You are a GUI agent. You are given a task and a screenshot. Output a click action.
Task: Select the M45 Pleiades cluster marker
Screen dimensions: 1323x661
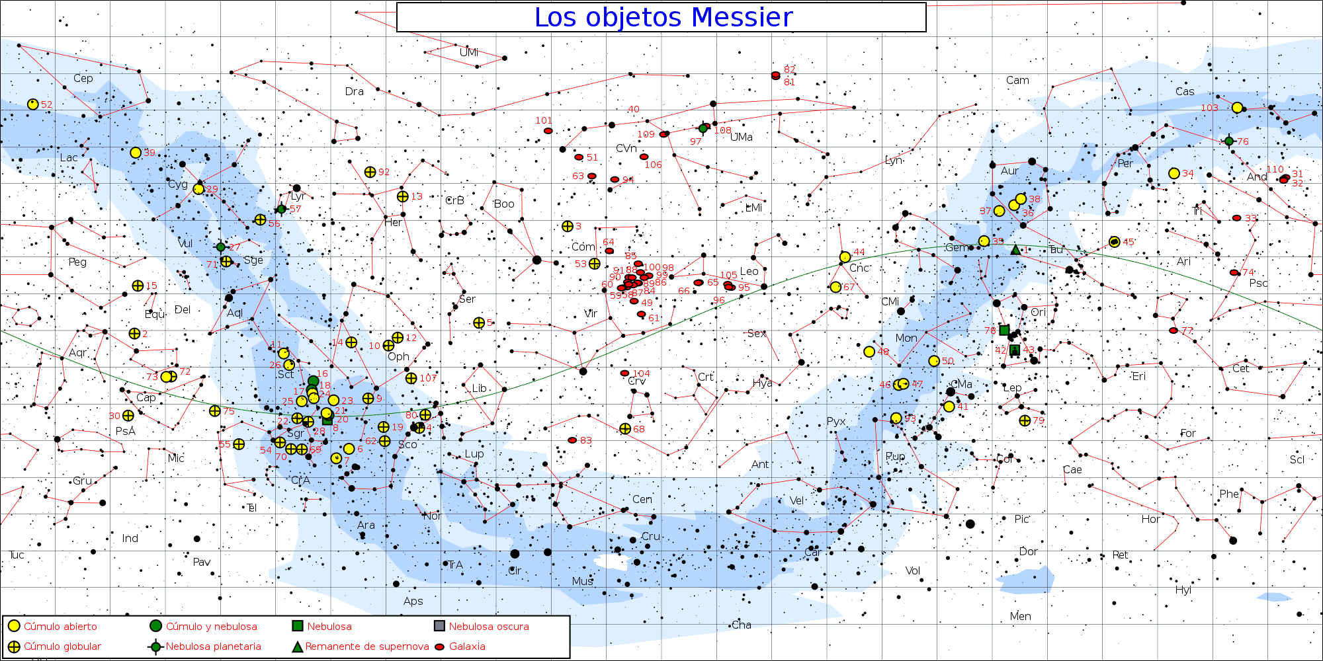pos(1114,242)
